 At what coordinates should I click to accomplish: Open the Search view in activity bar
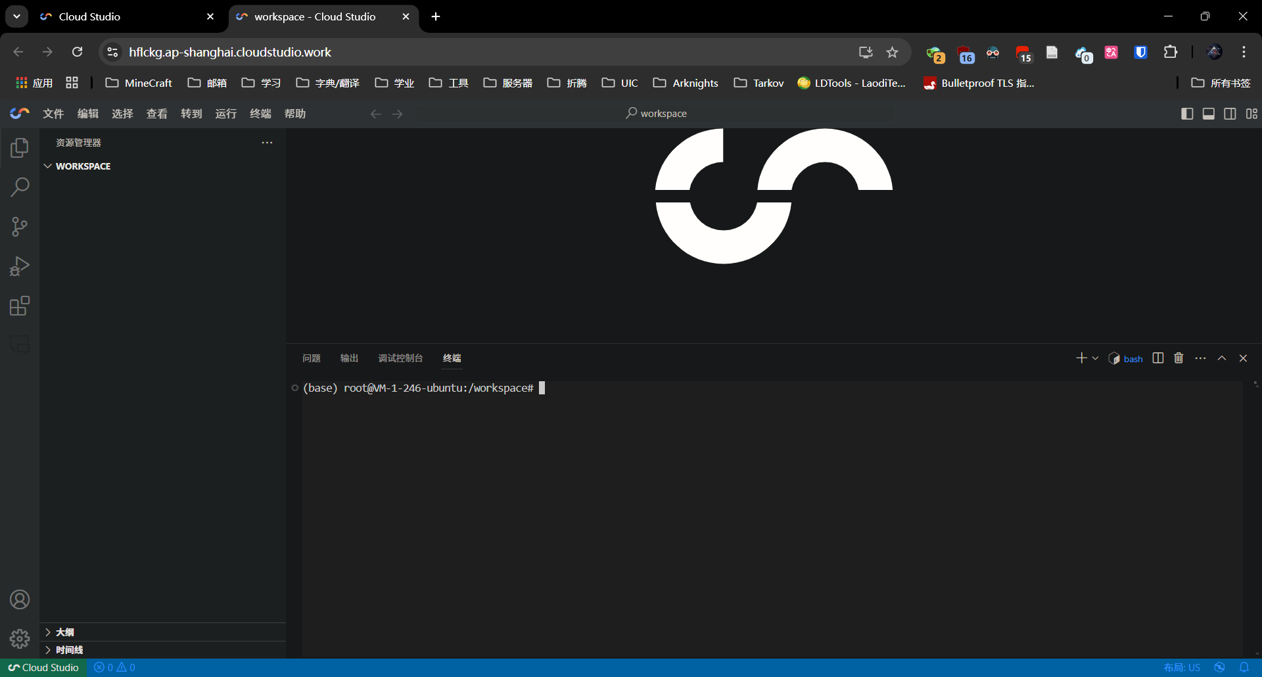(20, 187)
